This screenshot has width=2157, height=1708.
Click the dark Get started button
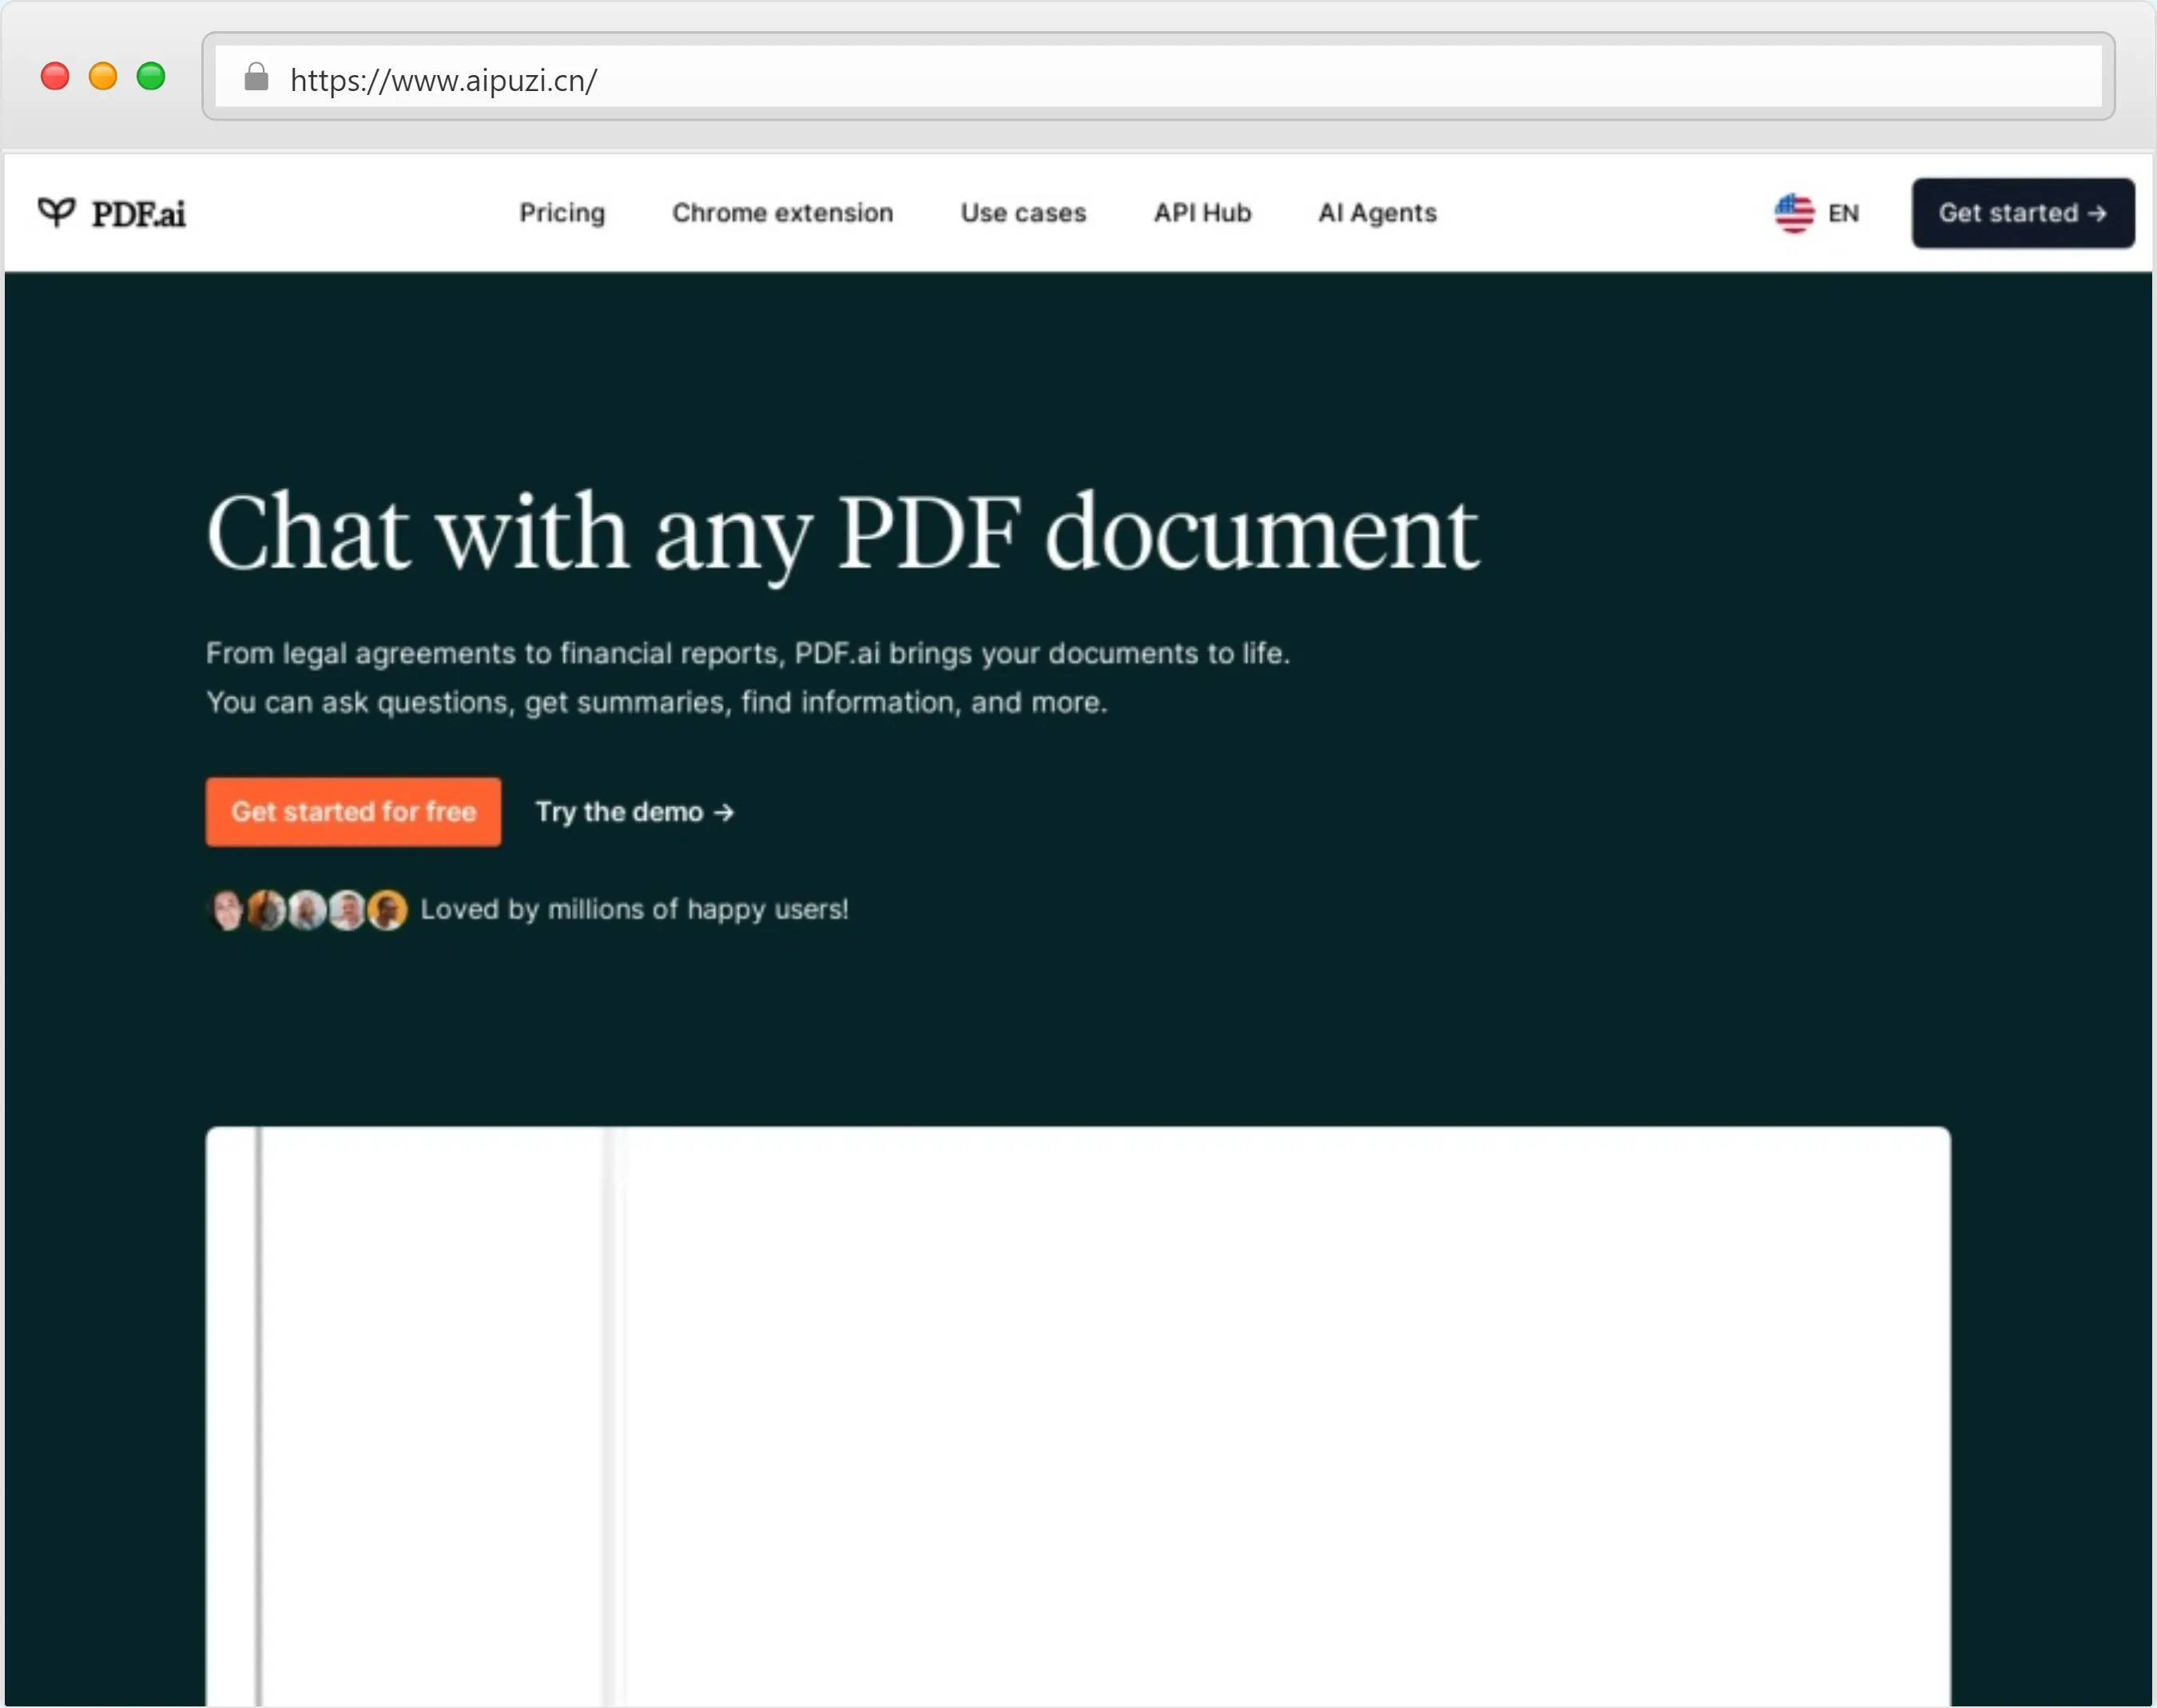click(2023, 213)
